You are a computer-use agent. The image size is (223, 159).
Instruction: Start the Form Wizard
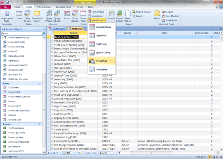(96, 12)
